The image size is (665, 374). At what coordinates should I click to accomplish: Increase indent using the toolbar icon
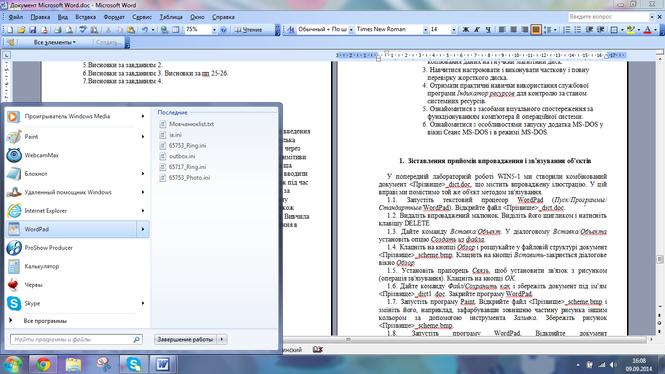(x=599, y=30)
